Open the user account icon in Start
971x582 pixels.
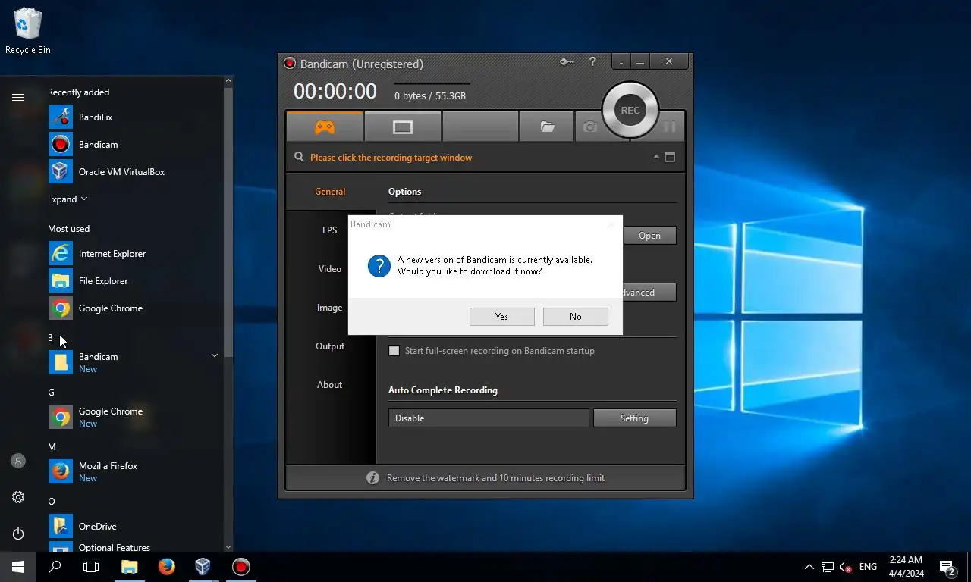pos(18,461)
